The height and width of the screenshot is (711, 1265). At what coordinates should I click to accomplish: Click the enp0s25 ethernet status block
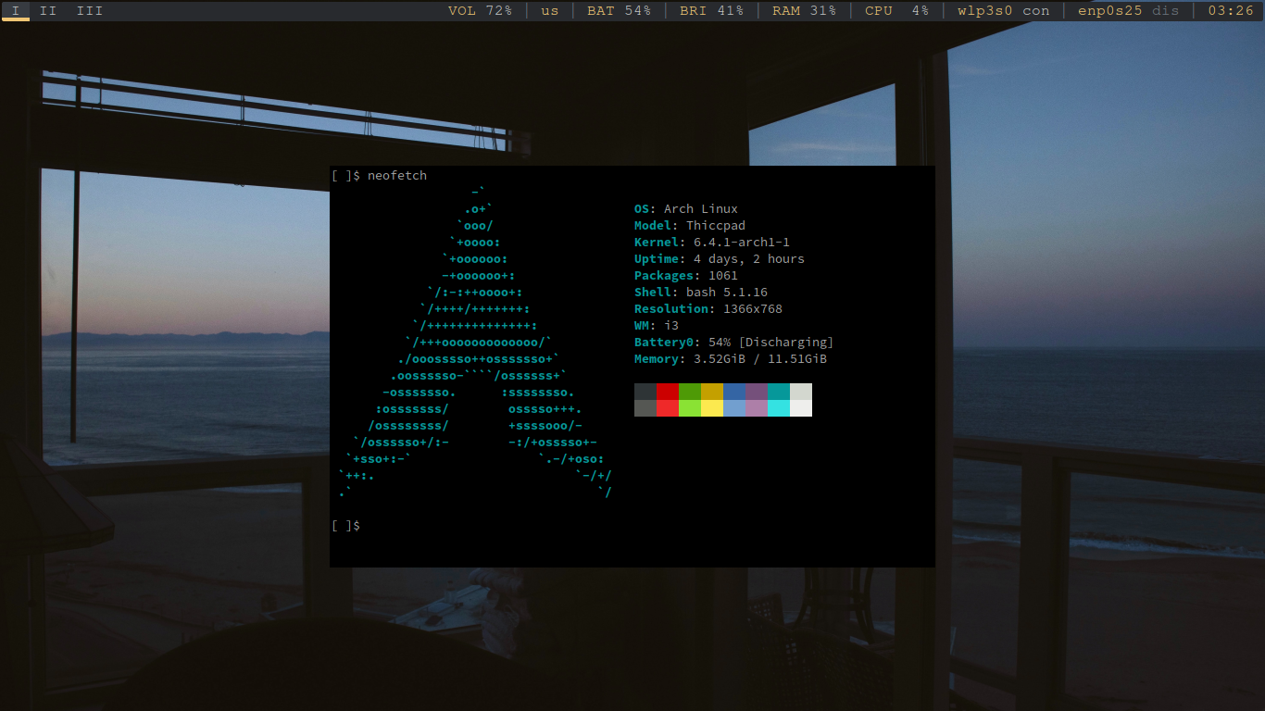(1128, 11)
